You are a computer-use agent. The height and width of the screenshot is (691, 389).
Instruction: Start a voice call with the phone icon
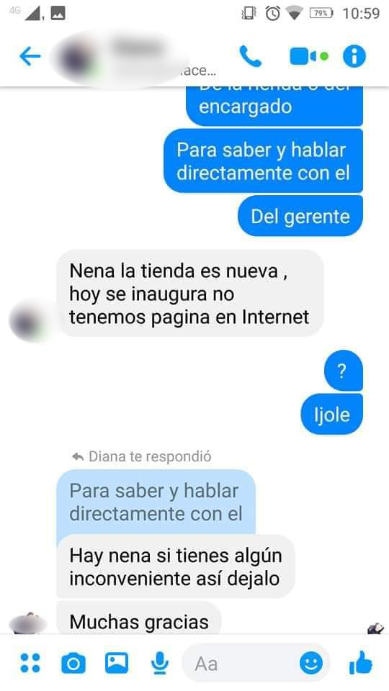[x=251, y=56]
